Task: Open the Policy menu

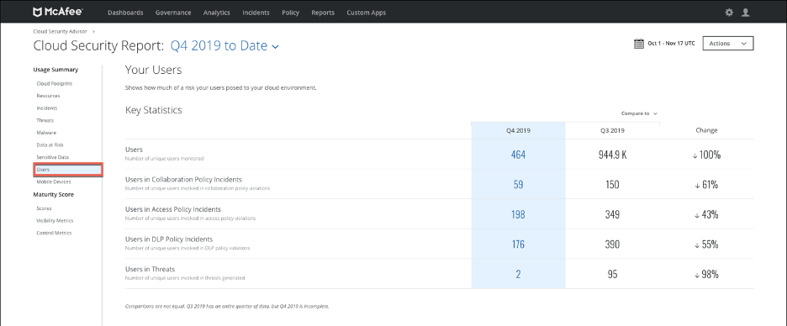Action: [x=291, y=13]
